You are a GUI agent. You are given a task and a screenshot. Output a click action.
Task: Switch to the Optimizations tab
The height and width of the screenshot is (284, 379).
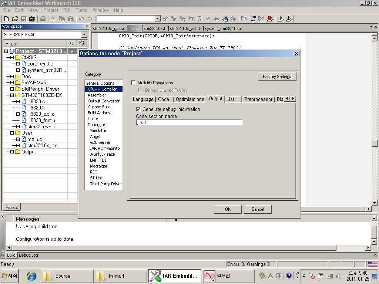click(190, 99)
